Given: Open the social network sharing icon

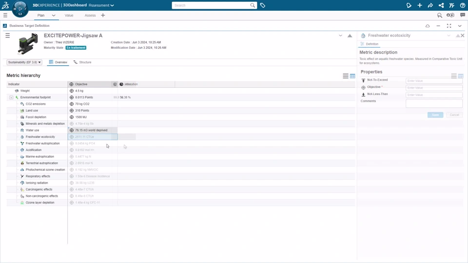Looking at the screenshot, I should [441, 5].
